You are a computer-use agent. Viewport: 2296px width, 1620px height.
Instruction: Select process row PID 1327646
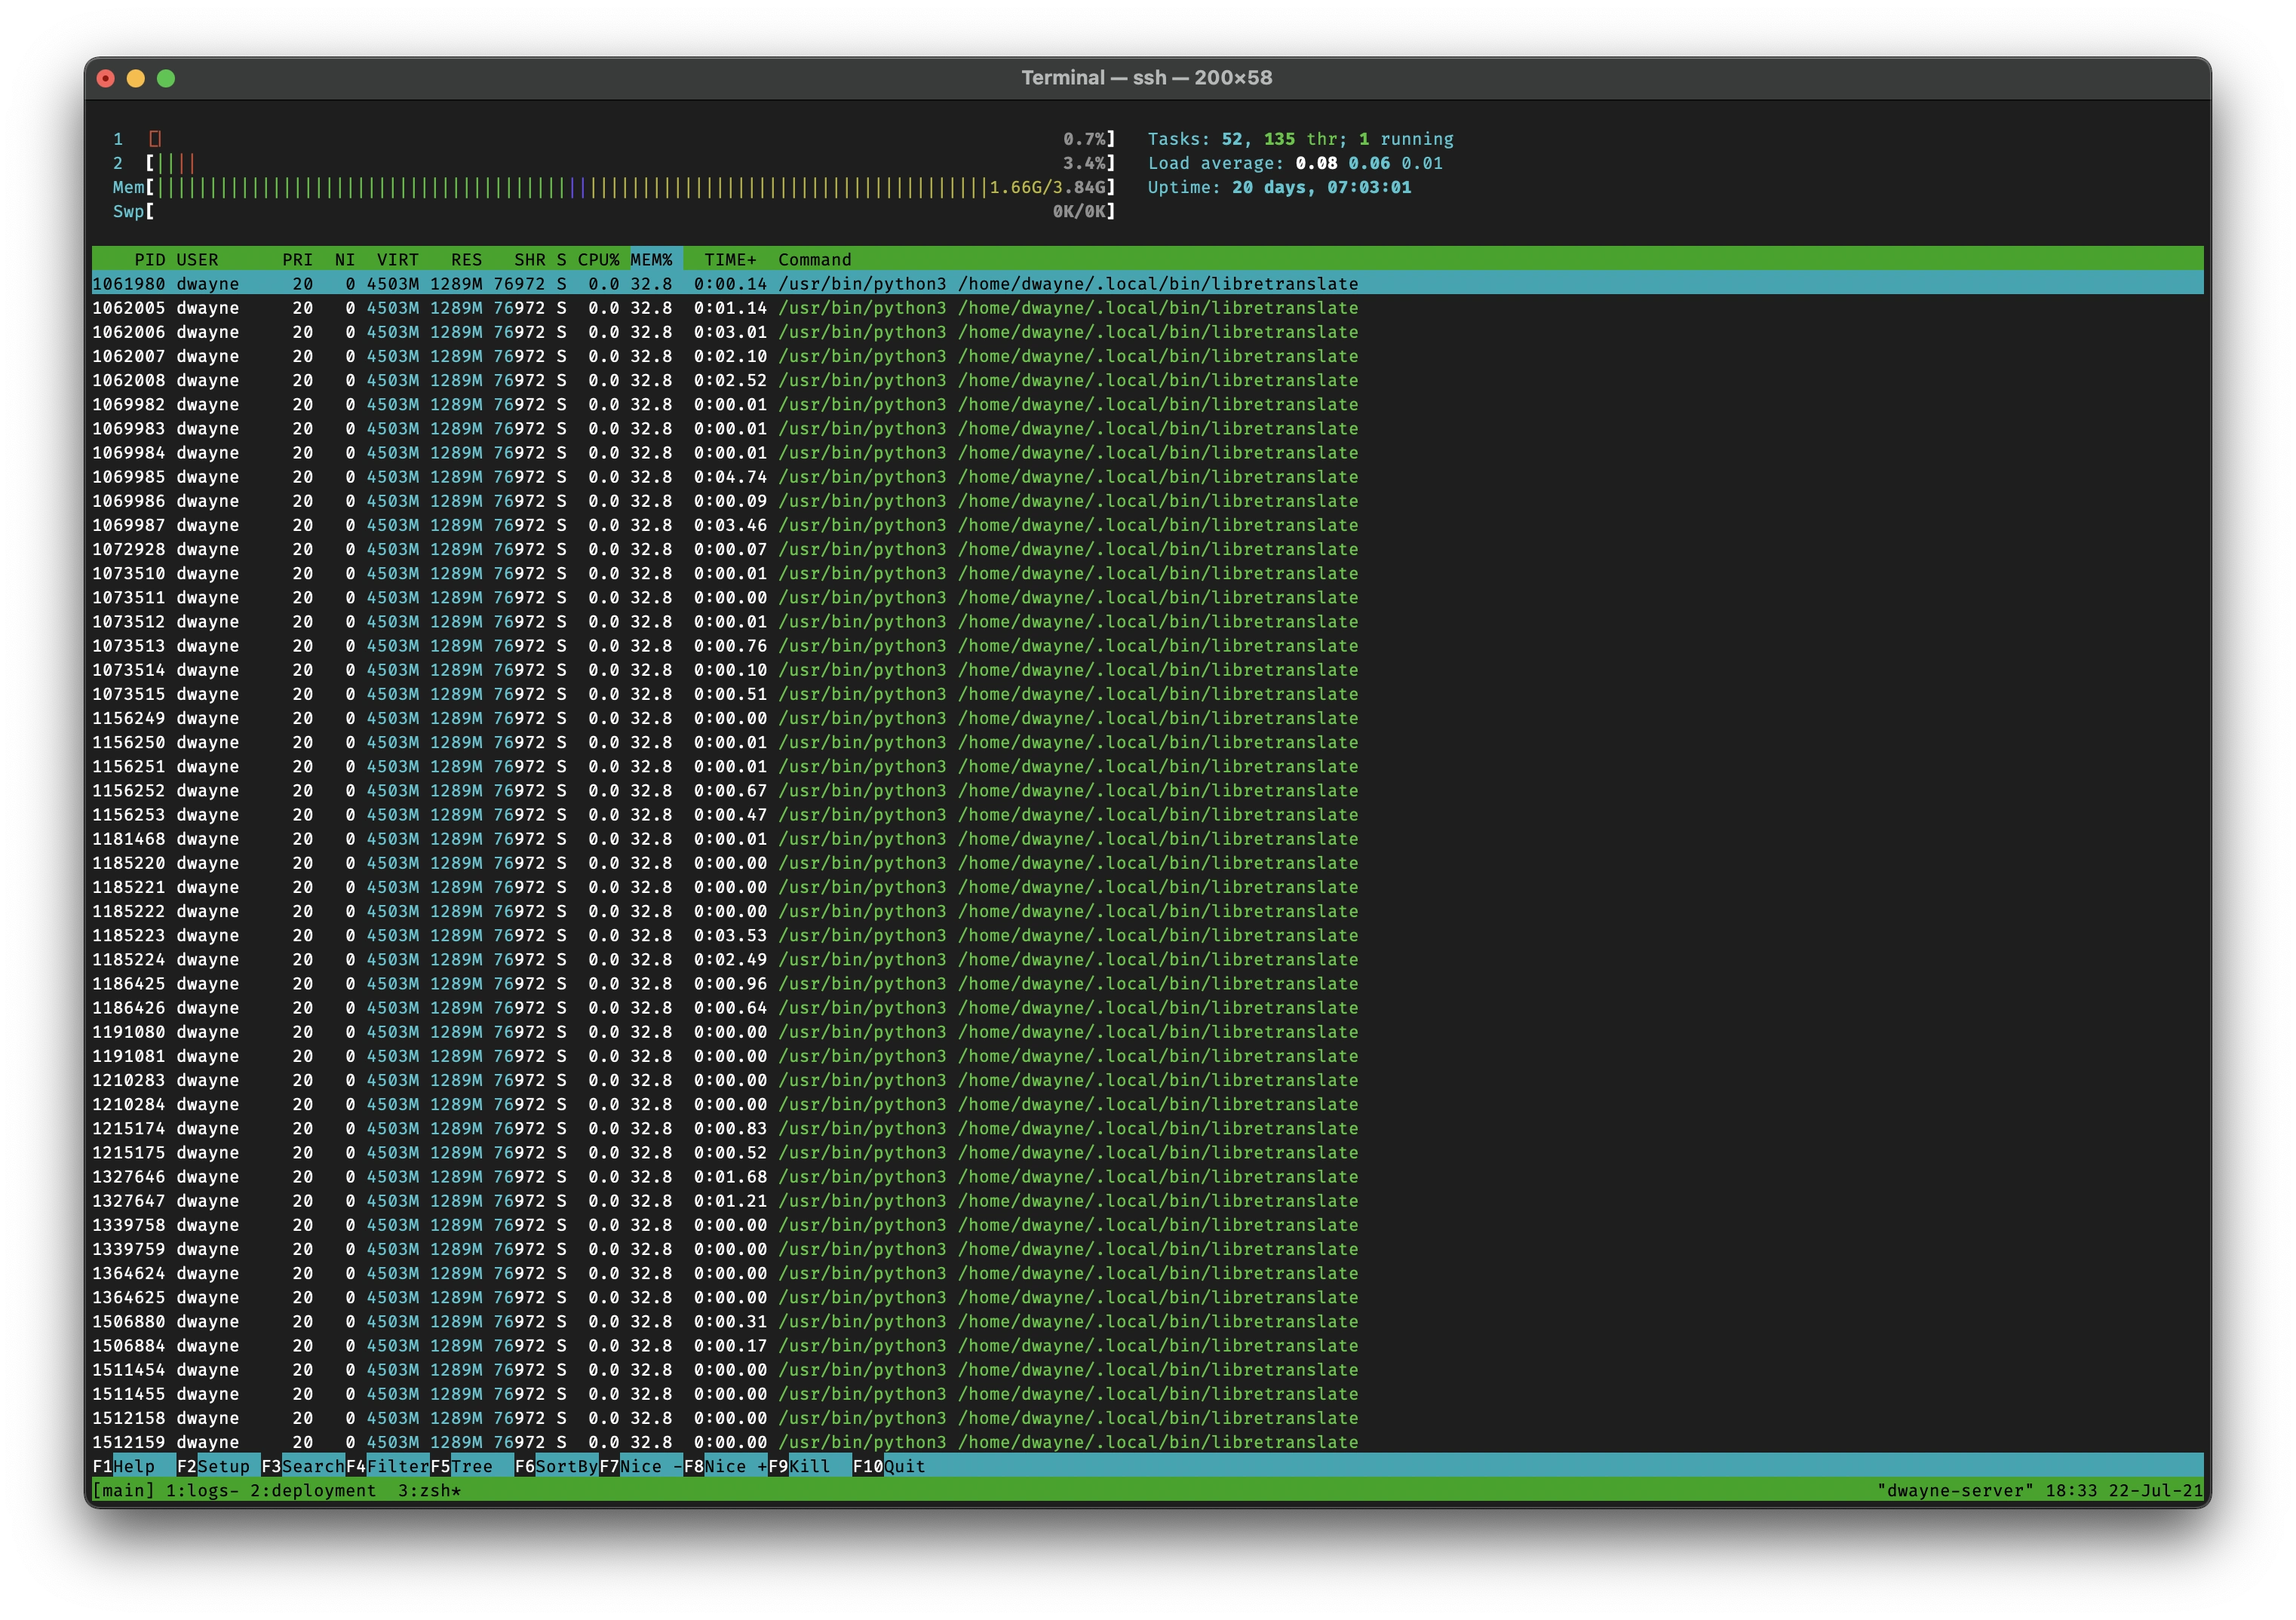(1148, 1177)
